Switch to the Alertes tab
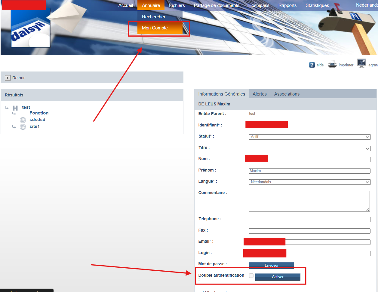The width and height of the screenshot is (378, 292). (x=260, y=94)
